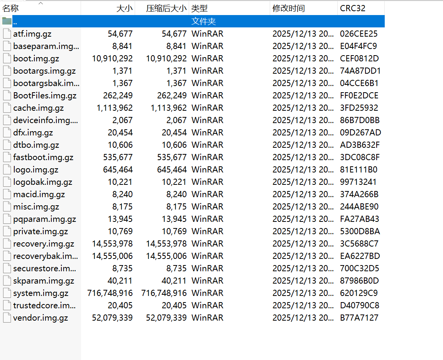
Task: Sort list by 名称 column header
Action: [x=10, y=8]
